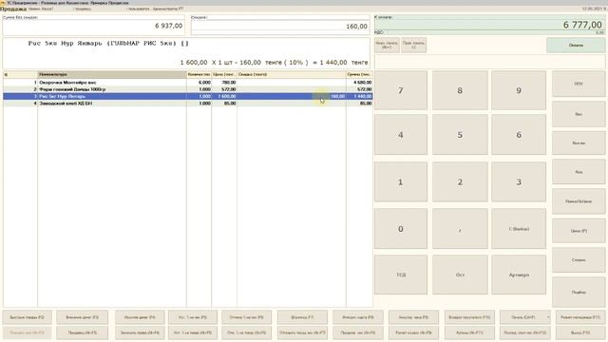608x342 pixels.
Task: Click the Номенклатура column header
Action: 112,74
